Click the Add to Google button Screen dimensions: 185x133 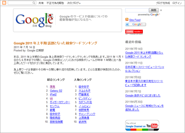[136, 24]
